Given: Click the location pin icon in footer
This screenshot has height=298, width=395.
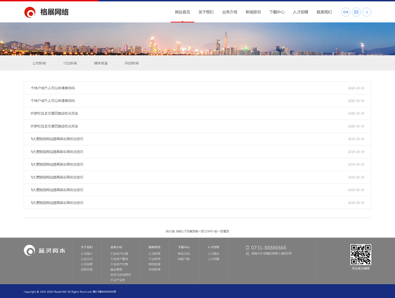Looking at the screenshot, I should pyautogui.click(x=247, y=254).
